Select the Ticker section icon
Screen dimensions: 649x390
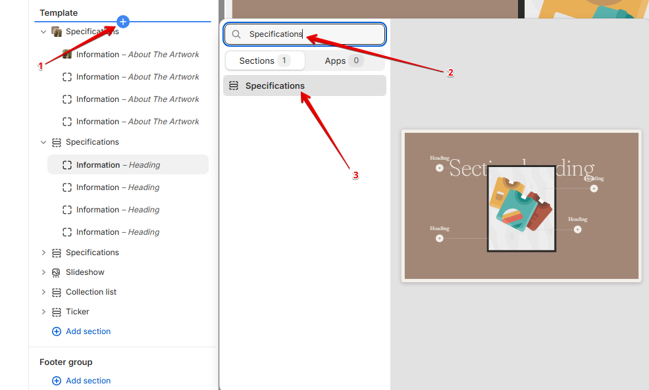pos(57,312)
